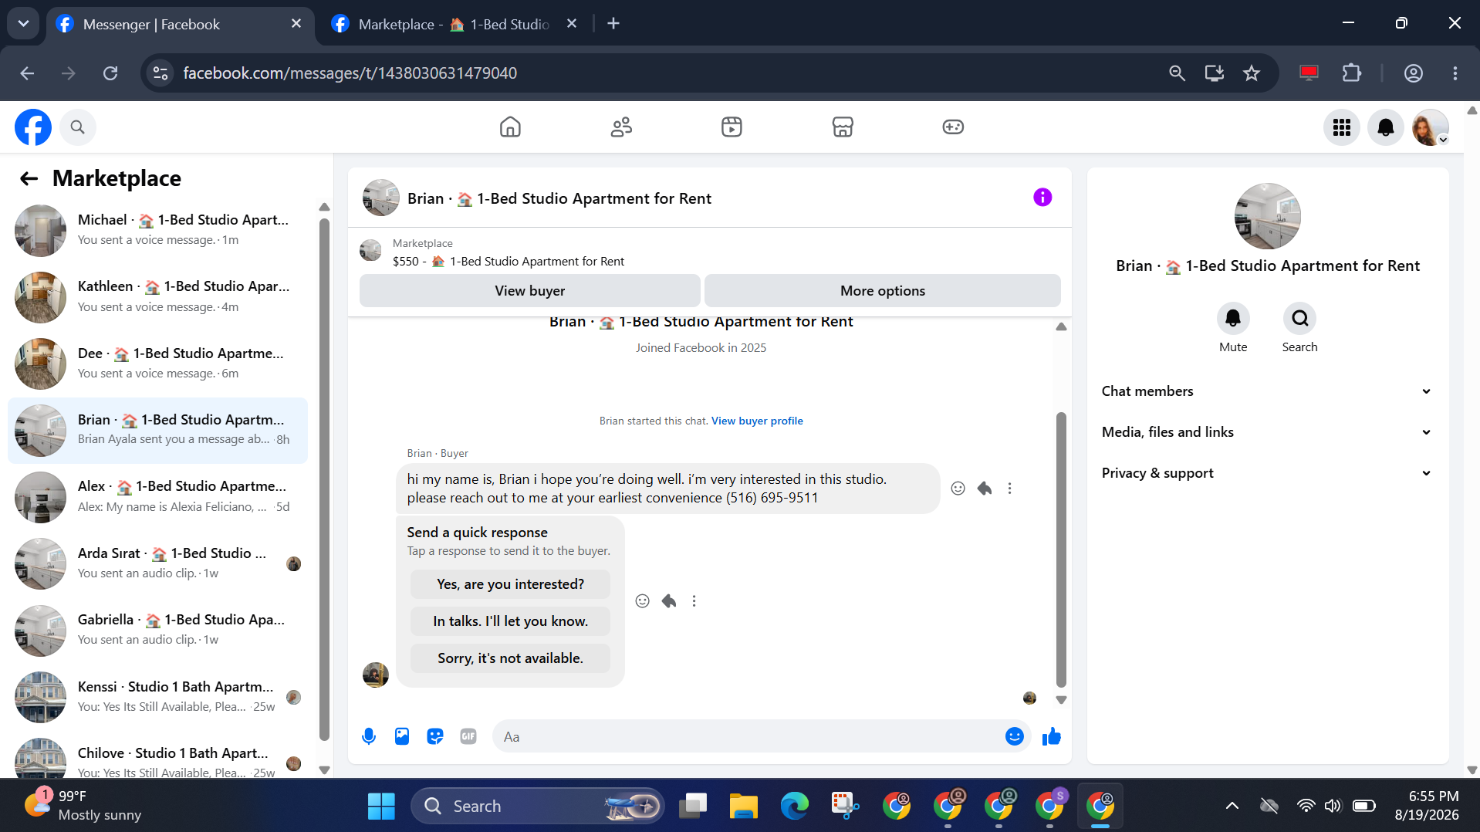Open the Michael conversation
This screenshot has height=832, width=1480.
(x=157, y=230)
